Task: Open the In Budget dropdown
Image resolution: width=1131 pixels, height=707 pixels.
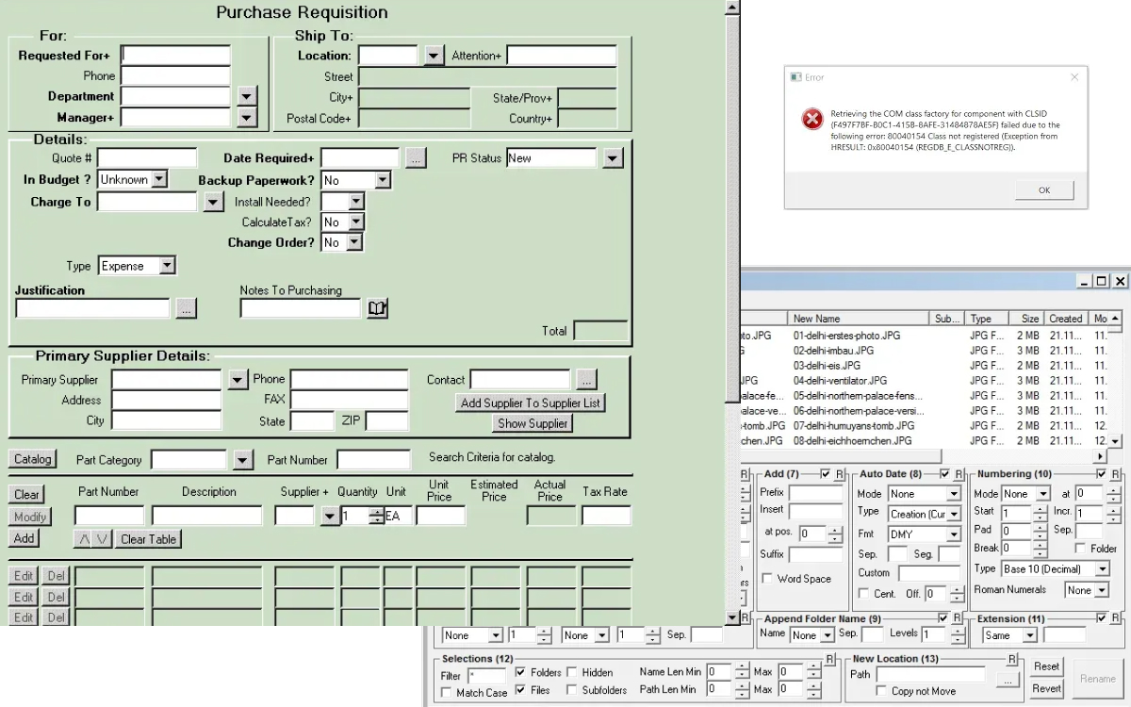Action: click(158, 179)
